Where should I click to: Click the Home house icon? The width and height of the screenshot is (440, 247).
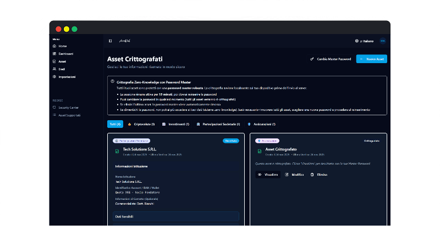(54, 46)
